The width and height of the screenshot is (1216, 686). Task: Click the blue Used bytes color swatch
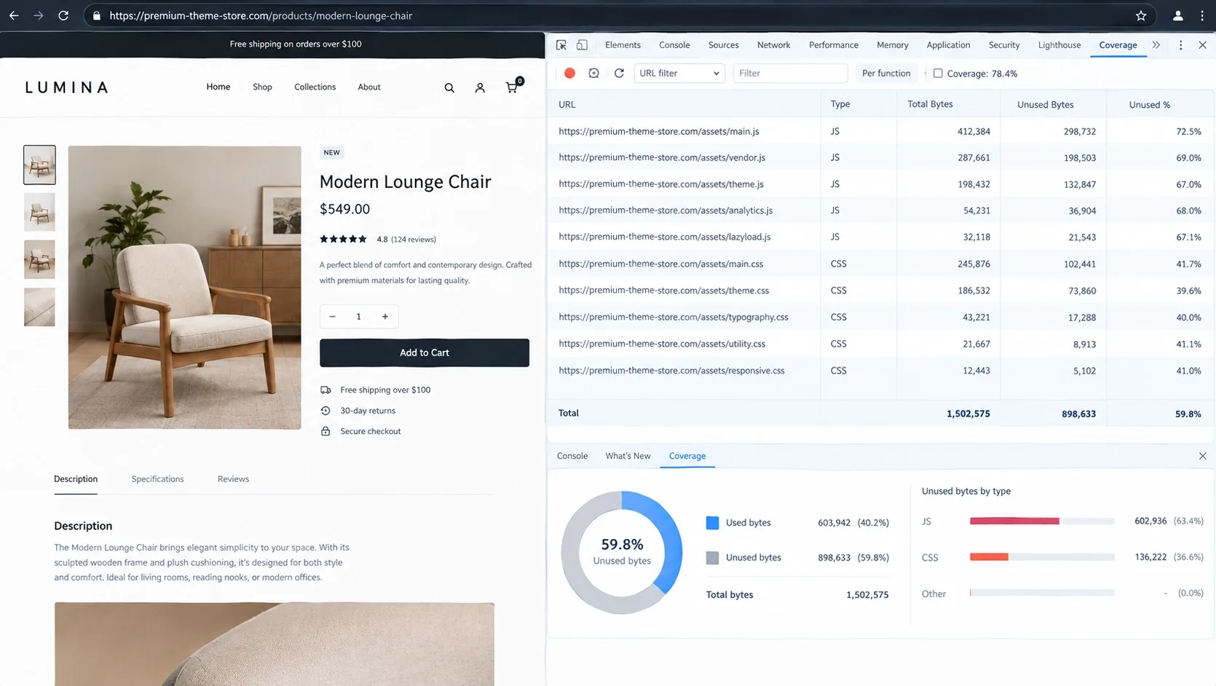712,523
